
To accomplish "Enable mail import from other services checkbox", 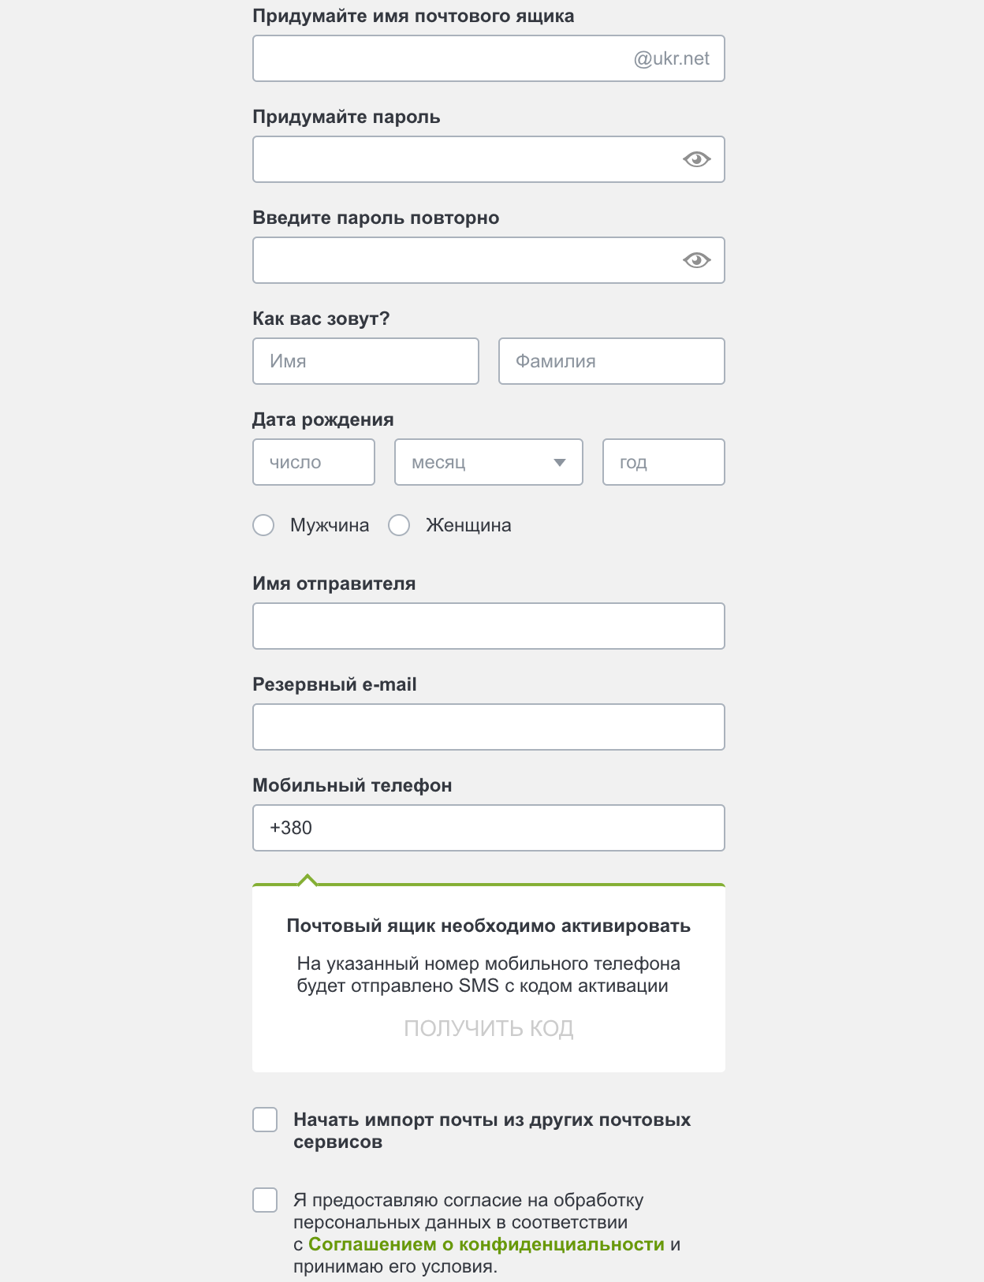I will point(265,1120).
